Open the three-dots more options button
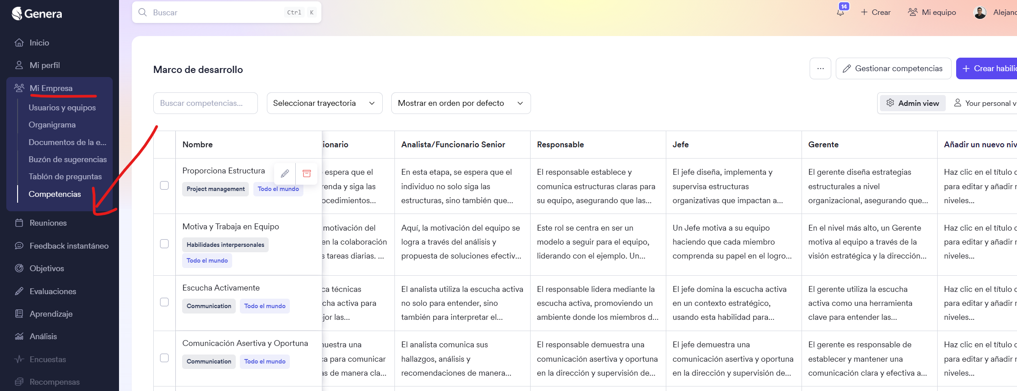Image resolution: width=1017 pixels, height=391 pixels. [x=820, y=68]
